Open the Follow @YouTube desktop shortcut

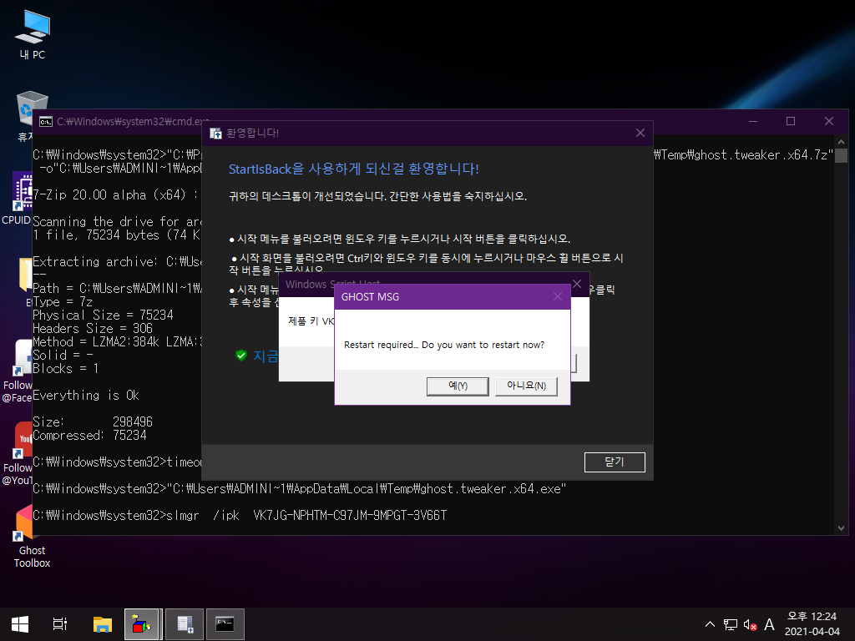[x=17, y=453]
